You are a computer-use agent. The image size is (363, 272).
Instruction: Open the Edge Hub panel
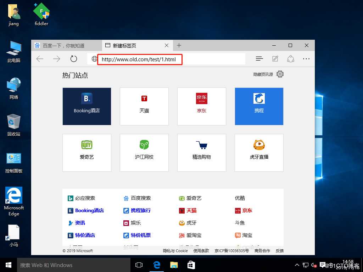point(259,59)
